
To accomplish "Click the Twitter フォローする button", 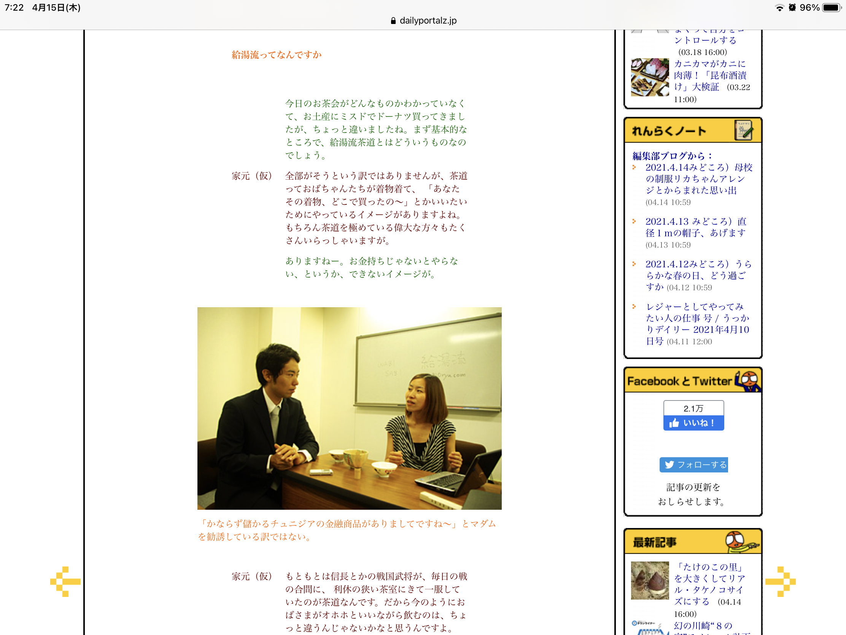I will tap(693, 465).
